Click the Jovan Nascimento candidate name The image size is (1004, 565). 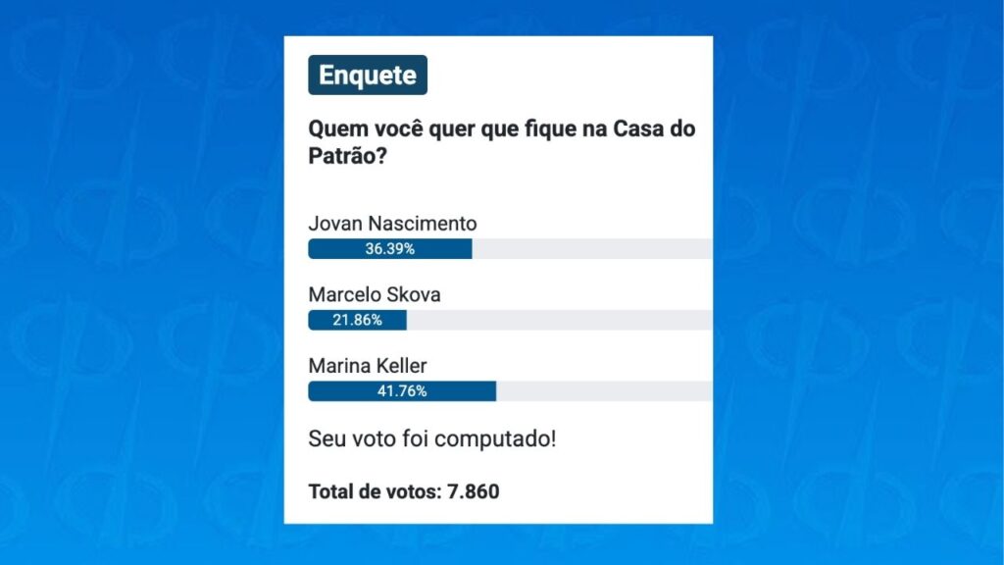pyautogui.click(x=392, y=224)
